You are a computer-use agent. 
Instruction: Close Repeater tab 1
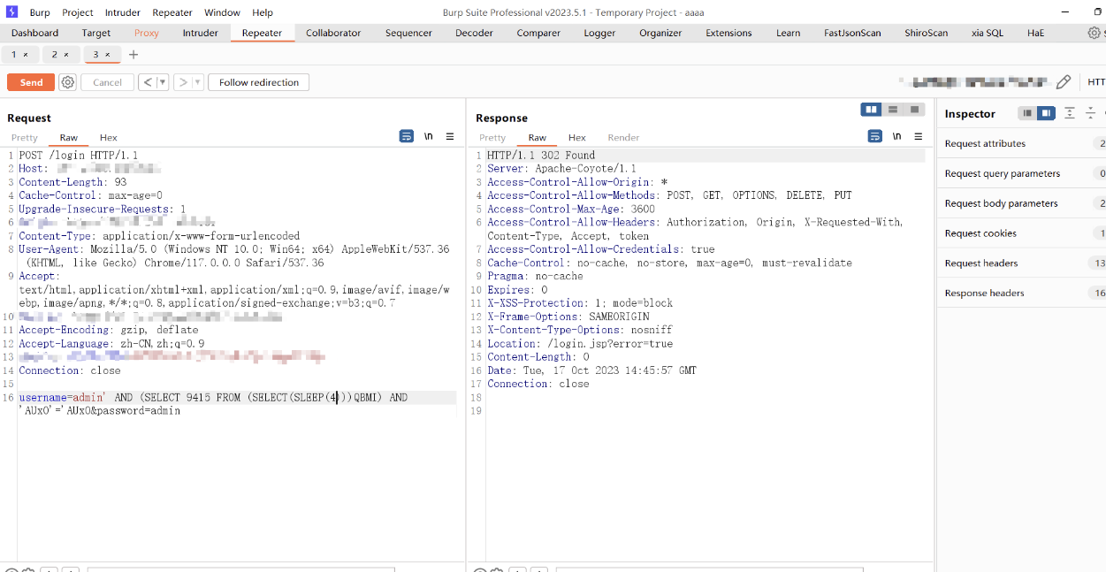pyautogui.click(x=26, y=55)
